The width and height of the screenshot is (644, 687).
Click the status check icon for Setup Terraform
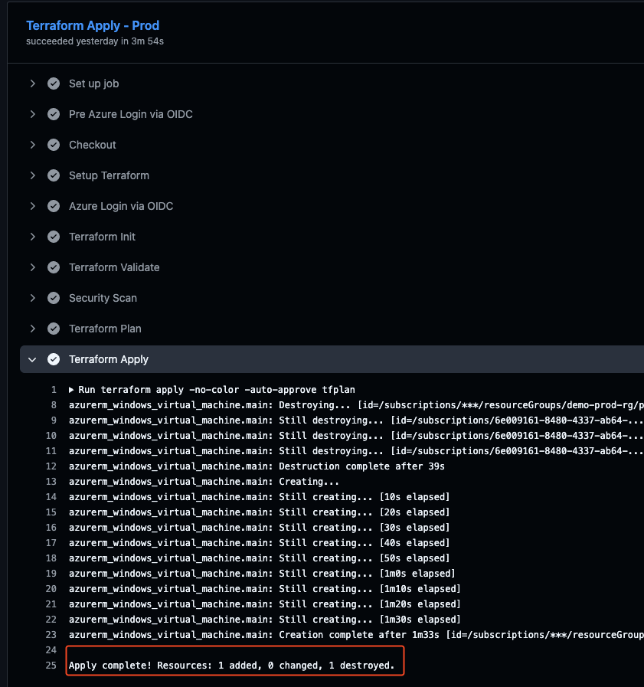coord(54,175)
